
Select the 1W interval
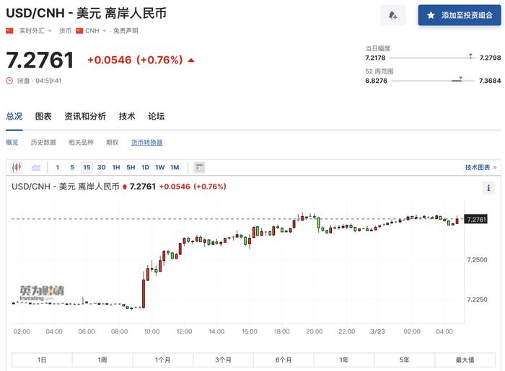point(159,167)
